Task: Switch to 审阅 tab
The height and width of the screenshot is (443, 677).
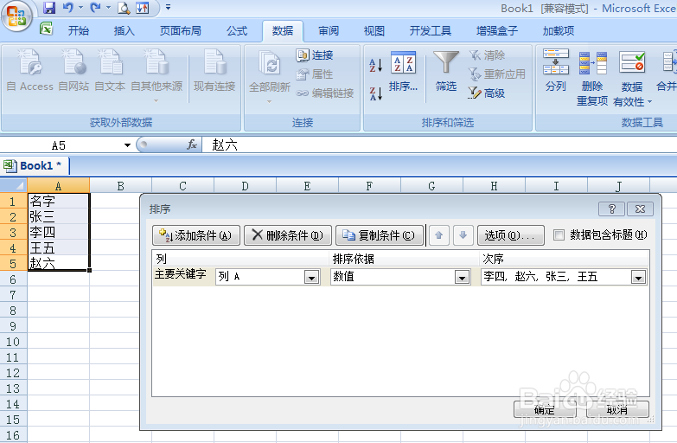Action: click(x=329, y=30)
